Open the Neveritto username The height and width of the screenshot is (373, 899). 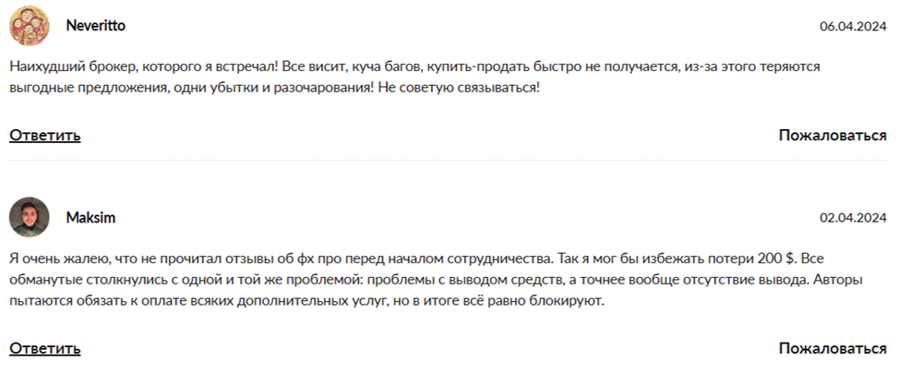click(95, 26)
